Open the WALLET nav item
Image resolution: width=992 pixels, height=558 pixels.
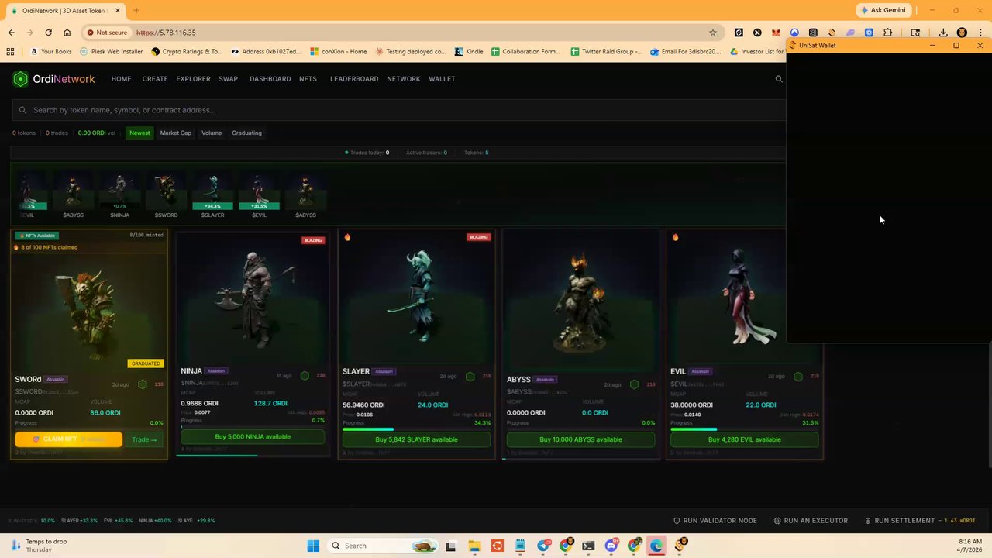442,79
